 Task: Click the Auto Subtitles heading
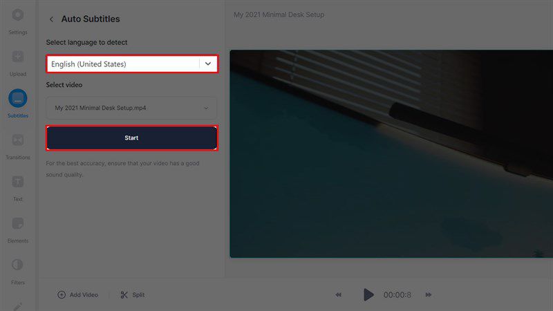coord(91,19)
